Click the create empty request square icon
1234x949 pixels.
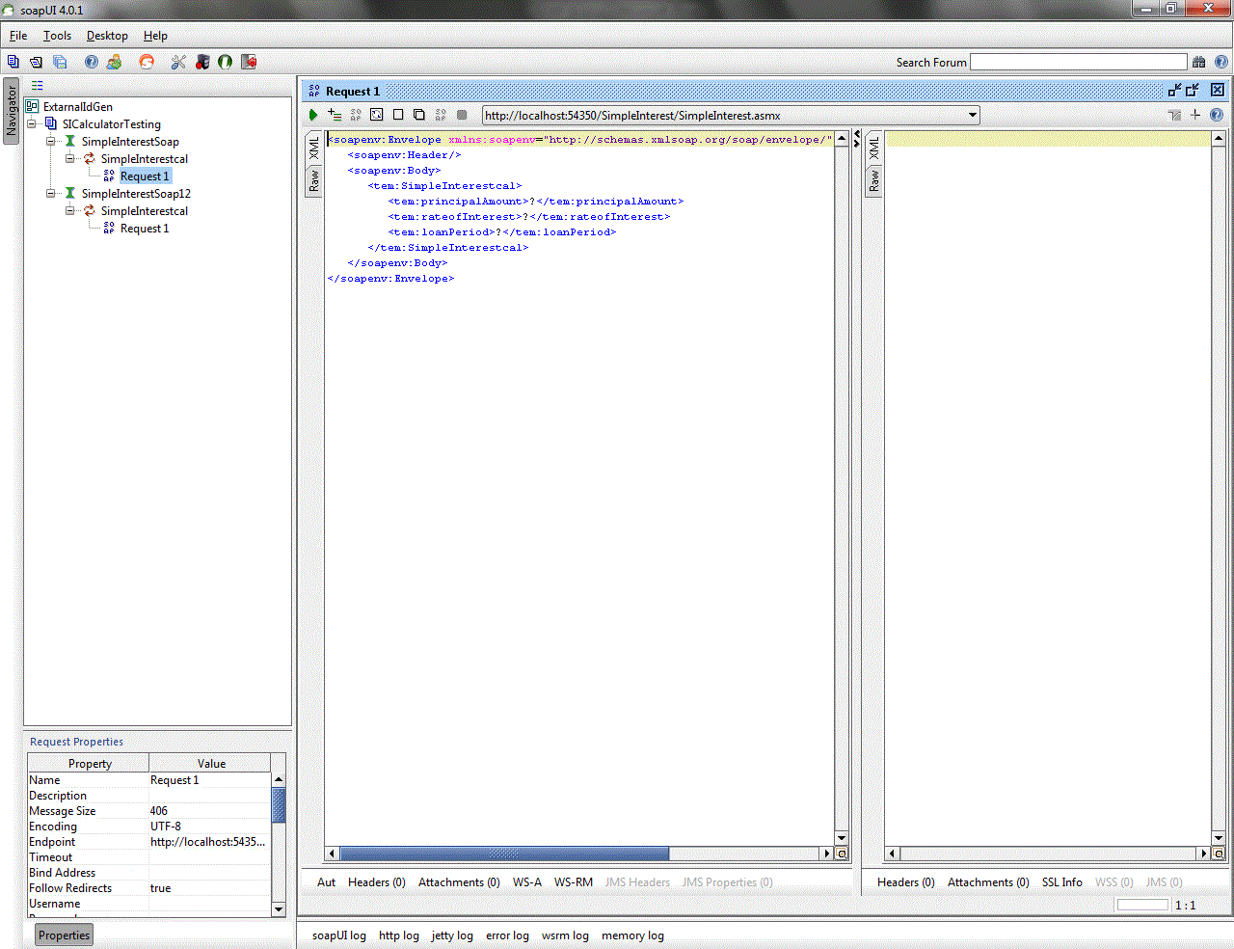(398, 115)
